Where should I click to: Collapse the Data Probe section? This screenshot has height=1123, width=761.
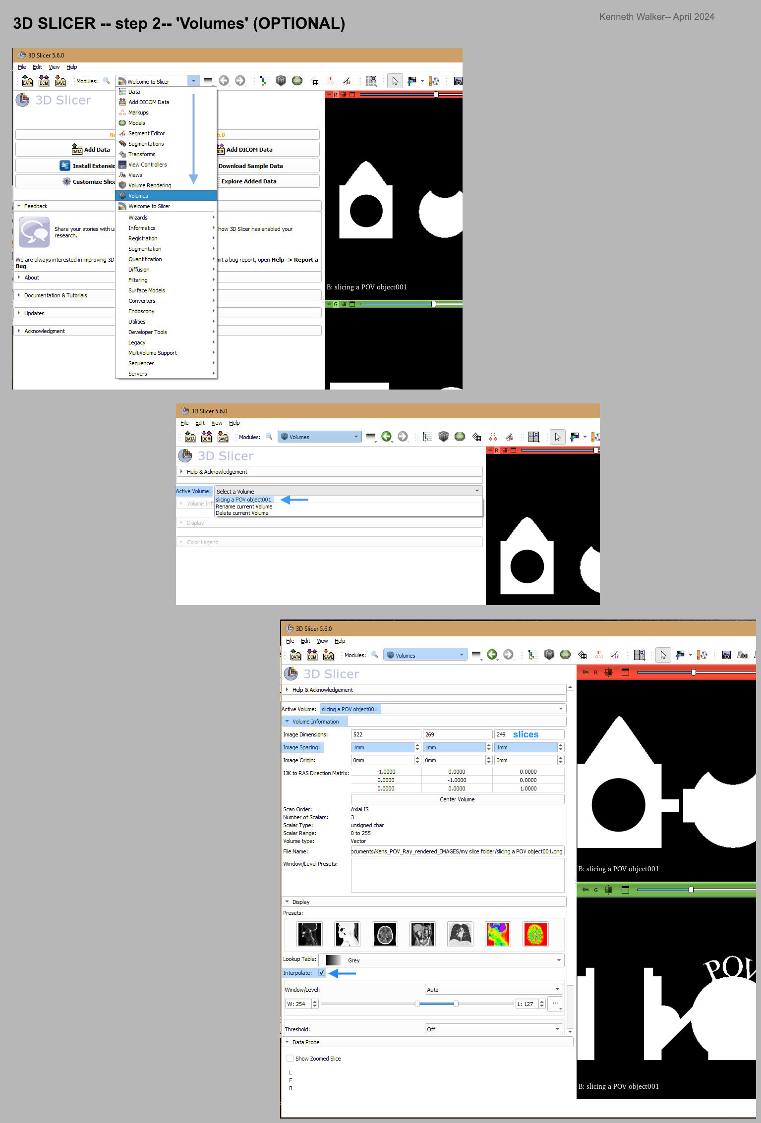click(x=305, y=1042)
